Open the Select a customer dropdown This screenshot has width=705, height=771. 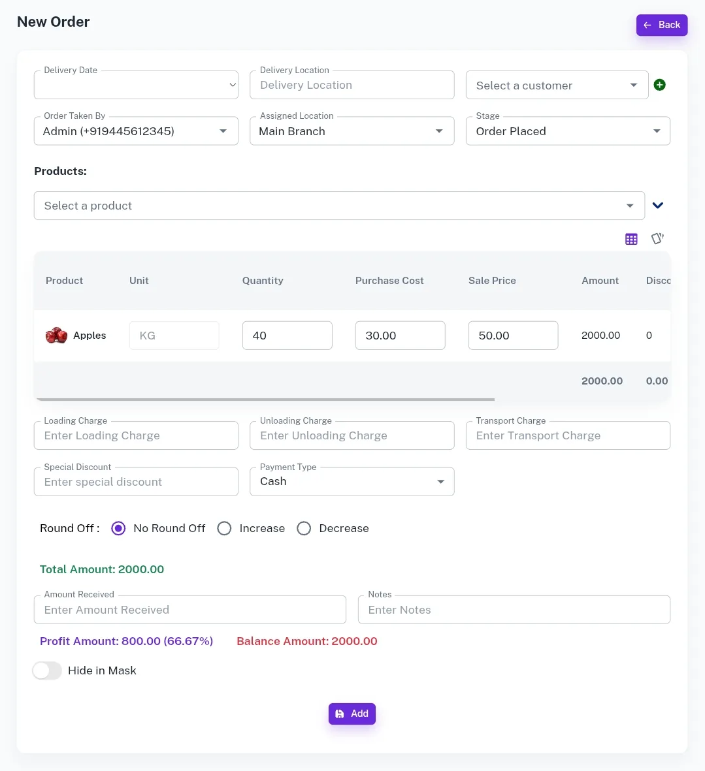[x=557, y=85]
